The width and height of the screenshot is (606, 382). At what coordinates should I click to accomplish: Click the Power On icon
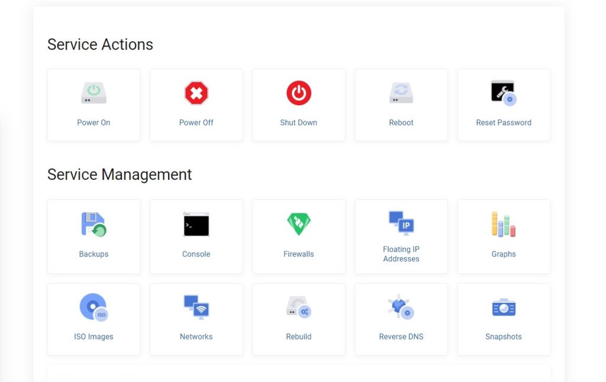coord(94,92)
